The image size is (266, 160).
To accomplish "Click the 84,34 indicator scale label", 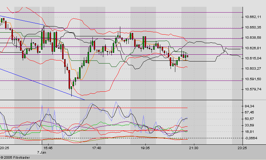I will (250, 106).
